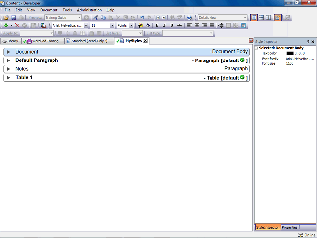
Task: Click the Copy icon in toolbar
Action: point(103,18)
